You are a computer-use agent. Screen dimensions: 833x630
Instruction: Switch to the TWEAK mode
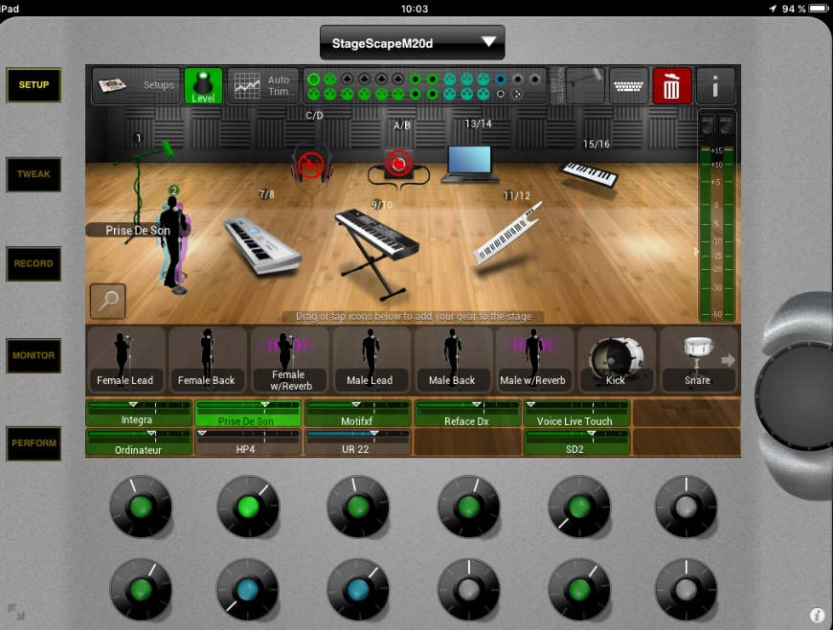pyautogui.click(x=34, y=174)
